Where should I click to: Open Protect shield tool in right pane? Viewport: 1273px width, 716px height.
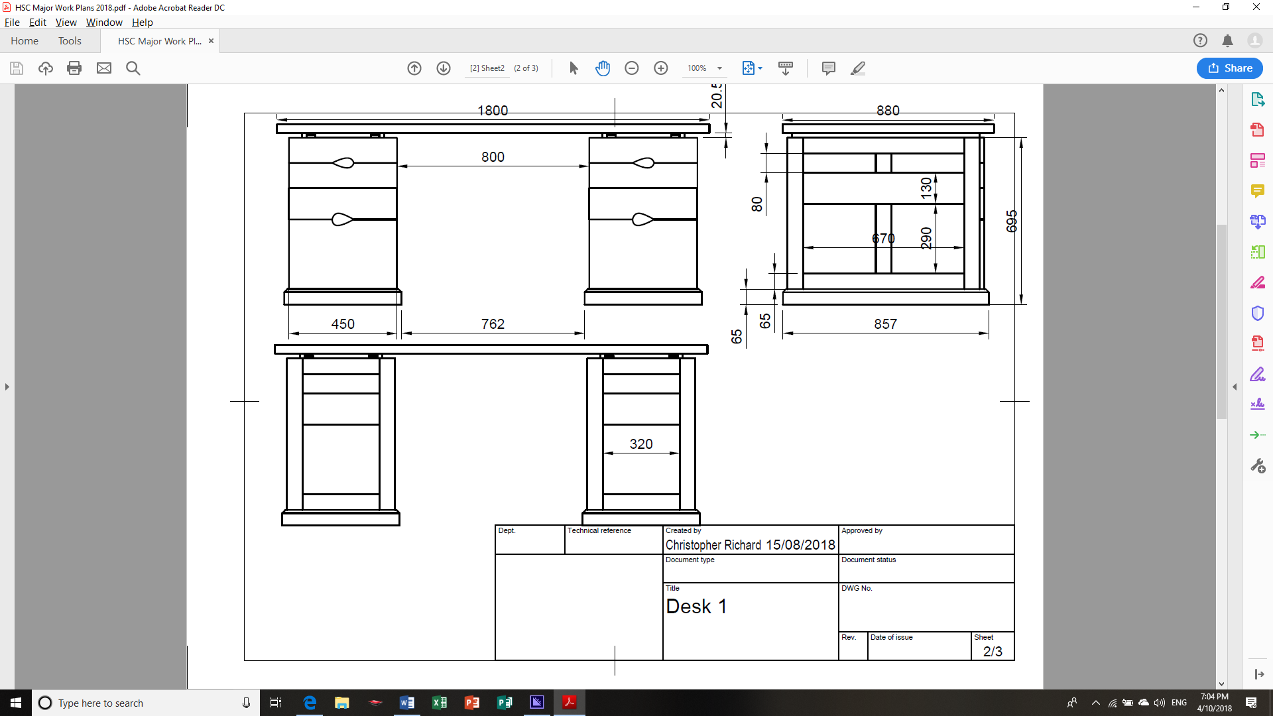coord(1257,313)
